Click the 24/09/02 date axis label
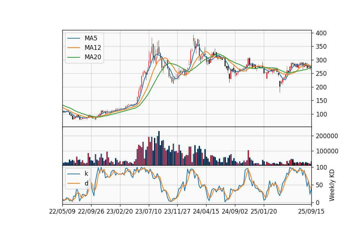346x249 pixels. (235, 211)
